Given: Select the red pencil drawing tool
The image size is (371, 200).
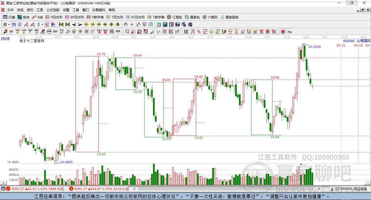Looking at the screenshot, I should [5, 32].
